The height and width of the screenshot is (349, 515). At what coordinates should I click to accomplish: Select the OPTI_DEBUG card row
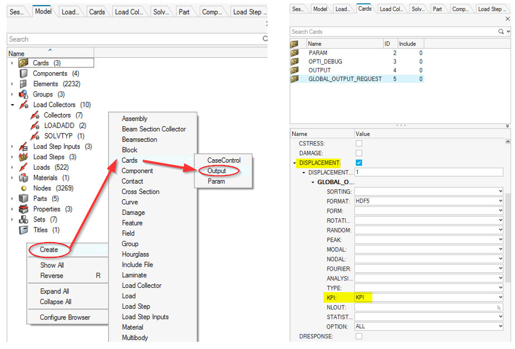click(325, 61)
